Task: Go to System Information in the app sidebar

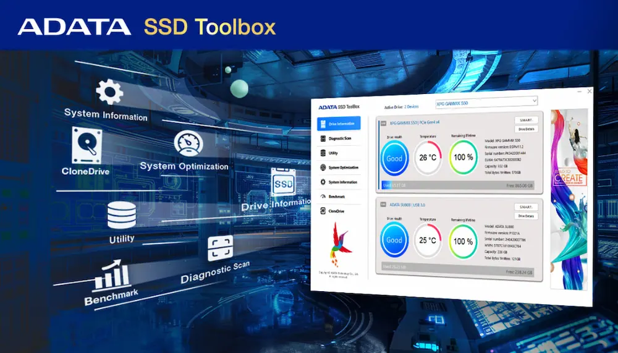Action: [x=342, y=182]
